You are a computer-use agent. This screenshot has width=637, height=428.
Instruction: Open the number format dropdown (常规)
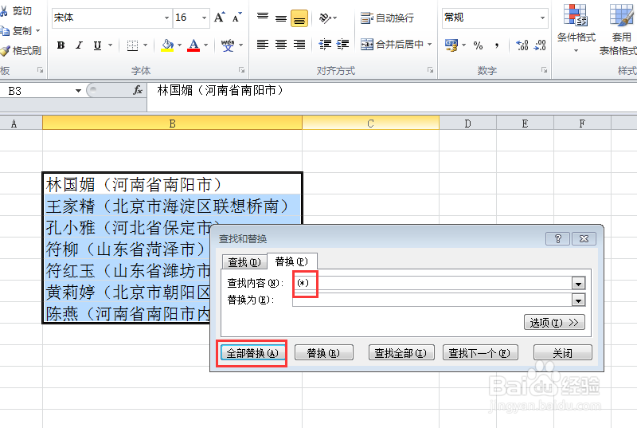click(x=542, y=18)
